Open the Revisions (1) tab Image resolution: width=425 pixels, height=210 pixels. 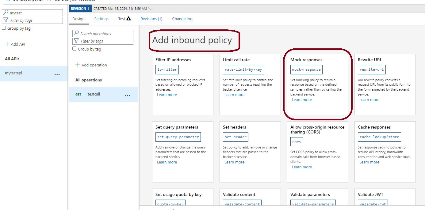[151, 19]
